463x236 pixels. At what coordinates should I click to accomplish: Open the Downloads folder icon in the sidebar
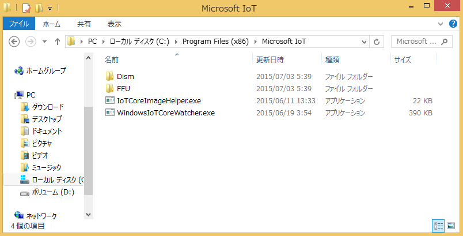(x=25, y=107)
